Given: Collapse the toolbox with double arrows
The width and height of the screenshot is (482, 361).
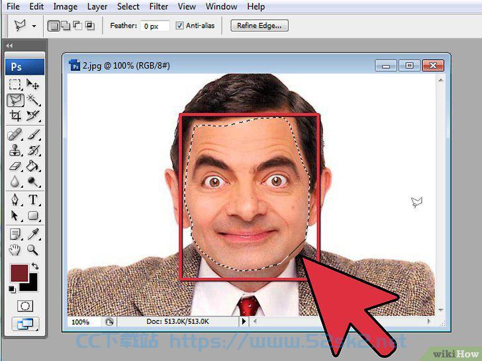Looking at the screenshot, I should (9, 46).
